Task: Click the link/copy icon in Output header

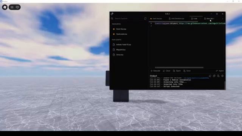Action: point(214,76)
